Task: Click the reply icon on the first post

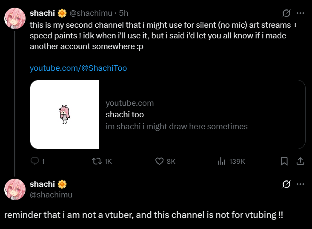Action: (35, 161)
